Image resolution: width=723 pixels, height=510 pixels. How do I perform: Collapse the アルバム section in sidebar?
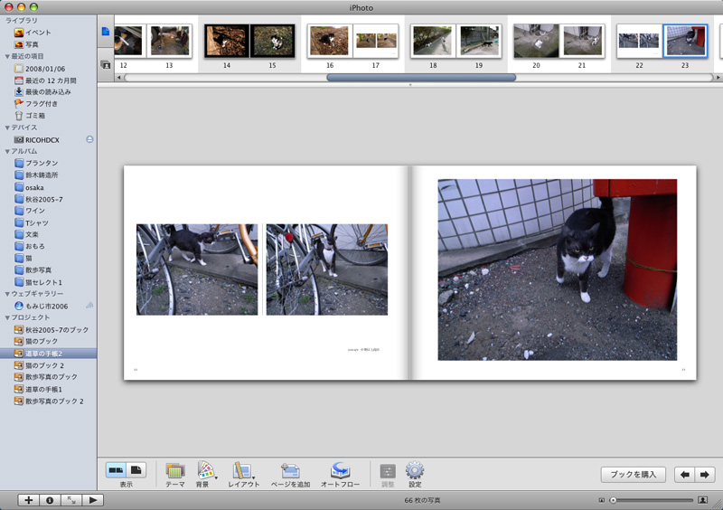(x=8, y=151)
